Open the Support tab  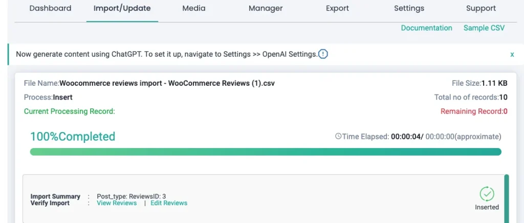[481, 8]
